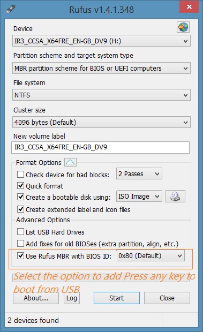Open the Device dropdown list
This screenshot has height=332, width=203.
tap(101, 41)
